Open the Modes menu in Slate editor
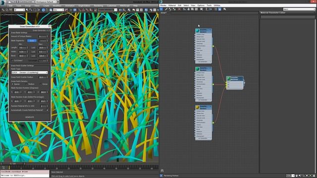Image resolution: width=317 pixels, height=178 pixels. [163, 5]
